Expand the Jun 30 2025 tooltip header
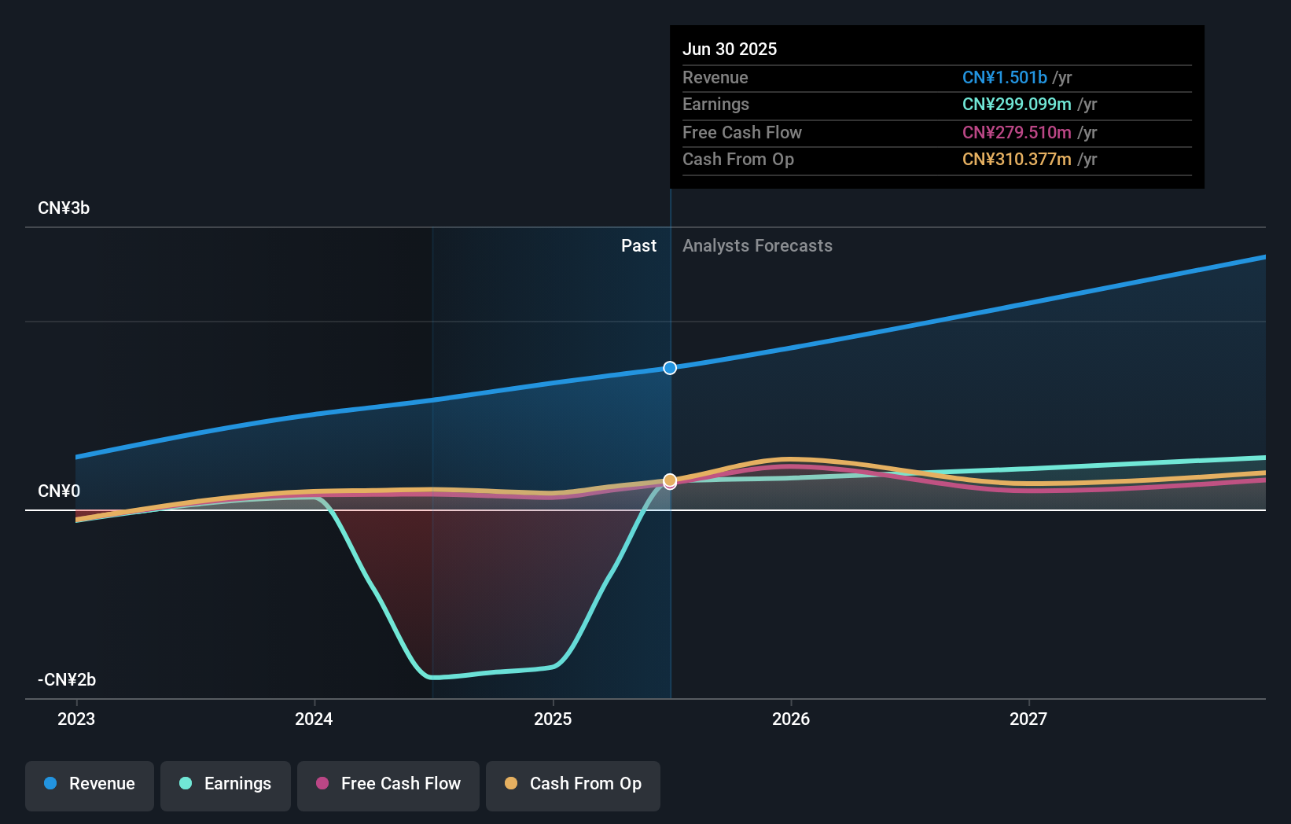Screen dimensions: 1291x824 click(x=730, y=49)
